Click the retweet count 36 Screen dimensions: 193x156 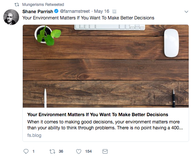61,151
